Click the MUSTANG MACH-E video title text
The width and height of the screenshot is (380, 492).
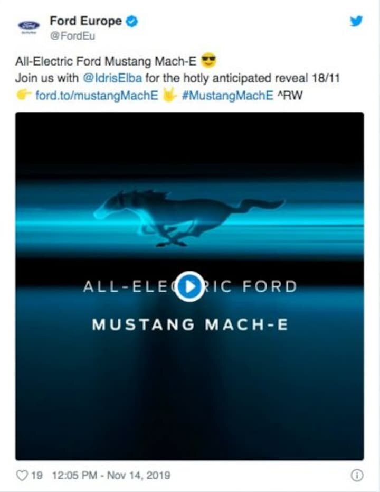click(190, 324)
